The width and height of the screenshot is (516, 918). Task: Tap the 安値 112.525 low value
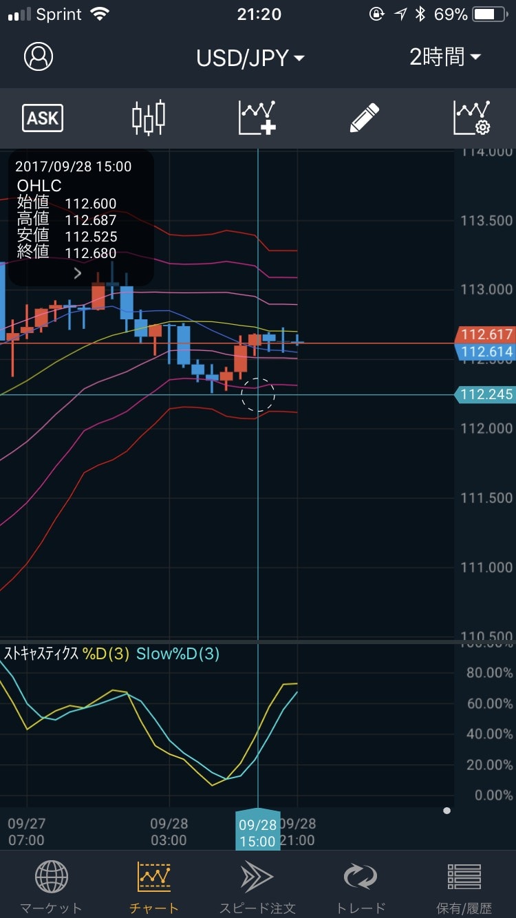67,236
